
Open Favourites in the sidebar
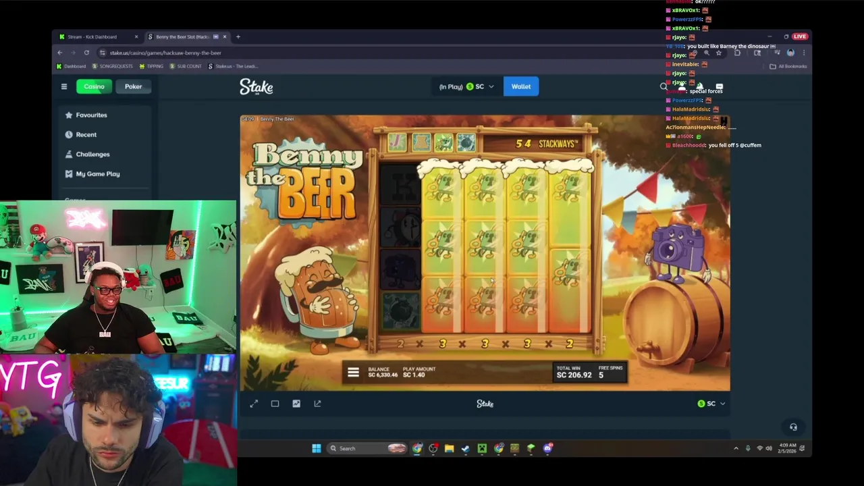[86, 115]
